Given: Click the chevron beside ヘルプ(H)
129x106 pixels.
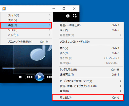Looking at the screenshot, I should coord(50,35).
